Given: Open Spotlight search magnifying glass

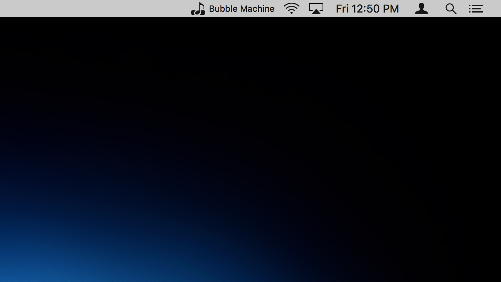Looking at the screenshot, I should pyautogui.click(x=451, y=9).
